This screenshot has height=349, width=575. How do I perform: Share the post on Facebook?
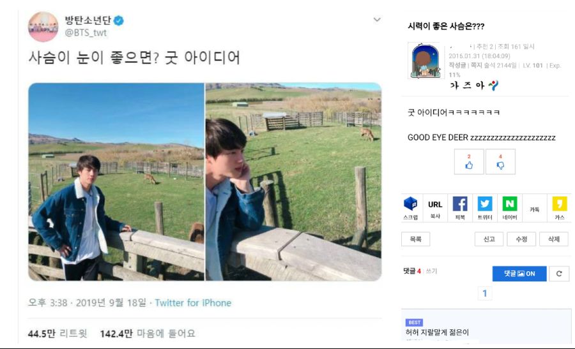coord(460,208)
